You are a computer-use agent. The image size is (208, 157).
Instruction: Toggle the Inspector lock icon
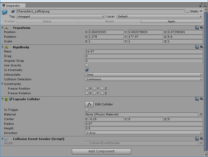pos(200,6)
